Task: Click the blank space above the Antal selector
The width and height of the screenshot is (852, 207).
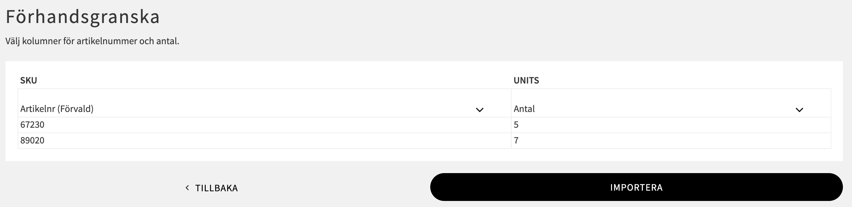Action: click(671, 95)
